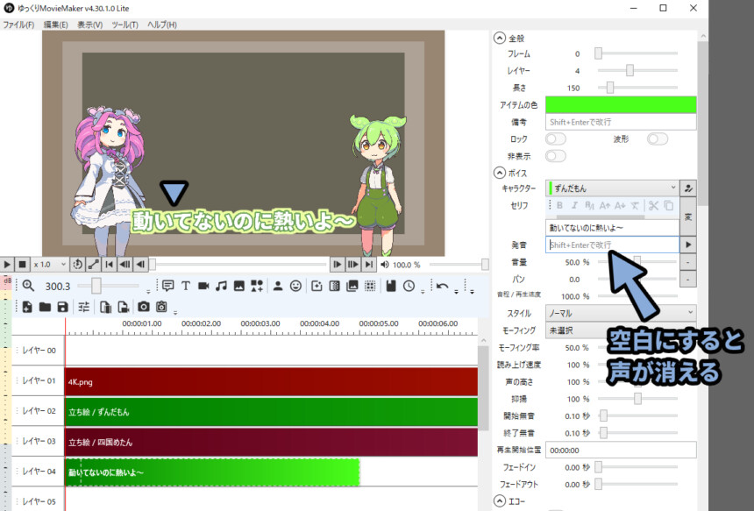Screen dimensions: 754x511
Task: Click the clock icon in timeline toolbar
Action: pos(409,286)
